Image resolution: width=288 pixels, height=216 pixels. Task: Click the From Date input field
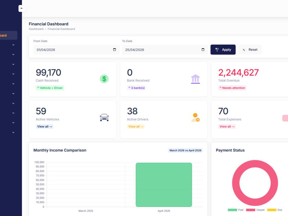tap(76, 50)
